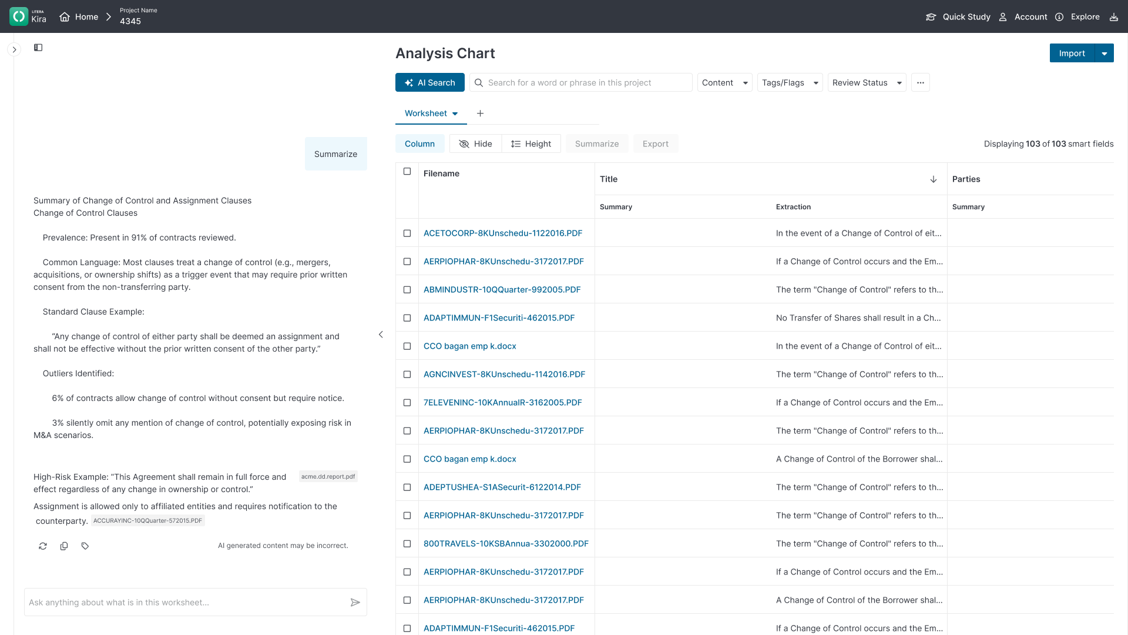Regenerate the AI summary response

(43, 546)
